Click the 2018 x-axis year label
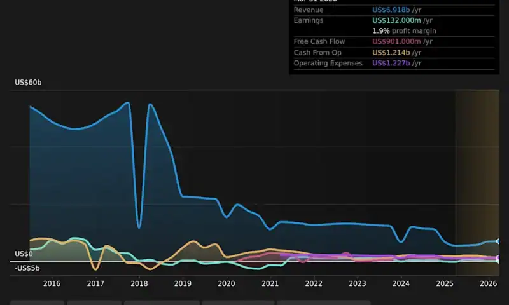This screenshot has width=509, height=305. coord(139,283)
